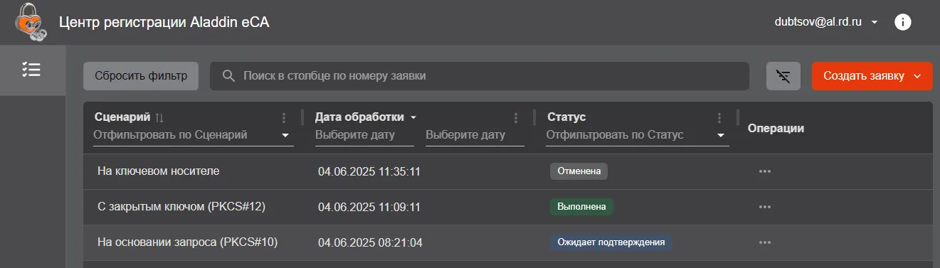Focus the request number search field

click(479, 76)
